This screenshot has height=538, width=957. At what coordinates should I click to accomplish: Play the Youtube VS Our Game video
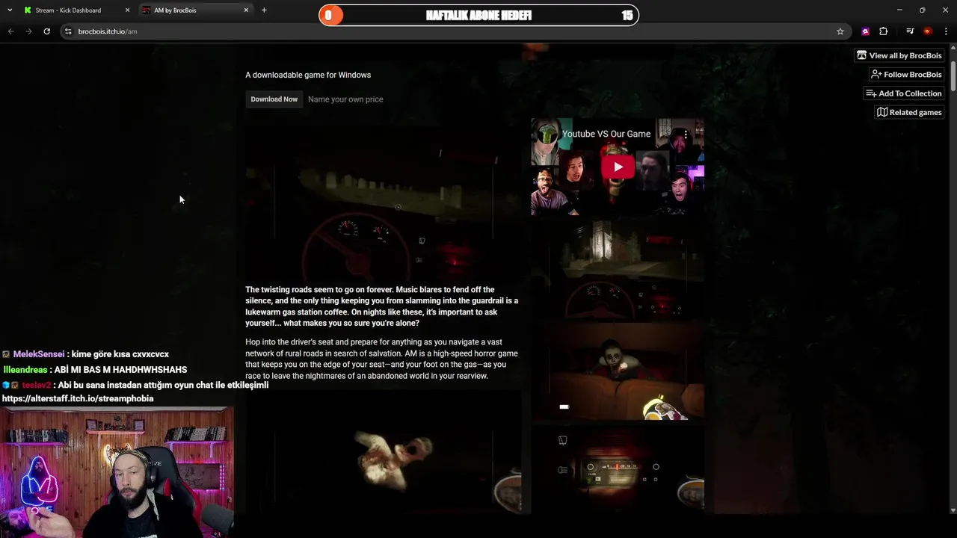tap(618, 167)
